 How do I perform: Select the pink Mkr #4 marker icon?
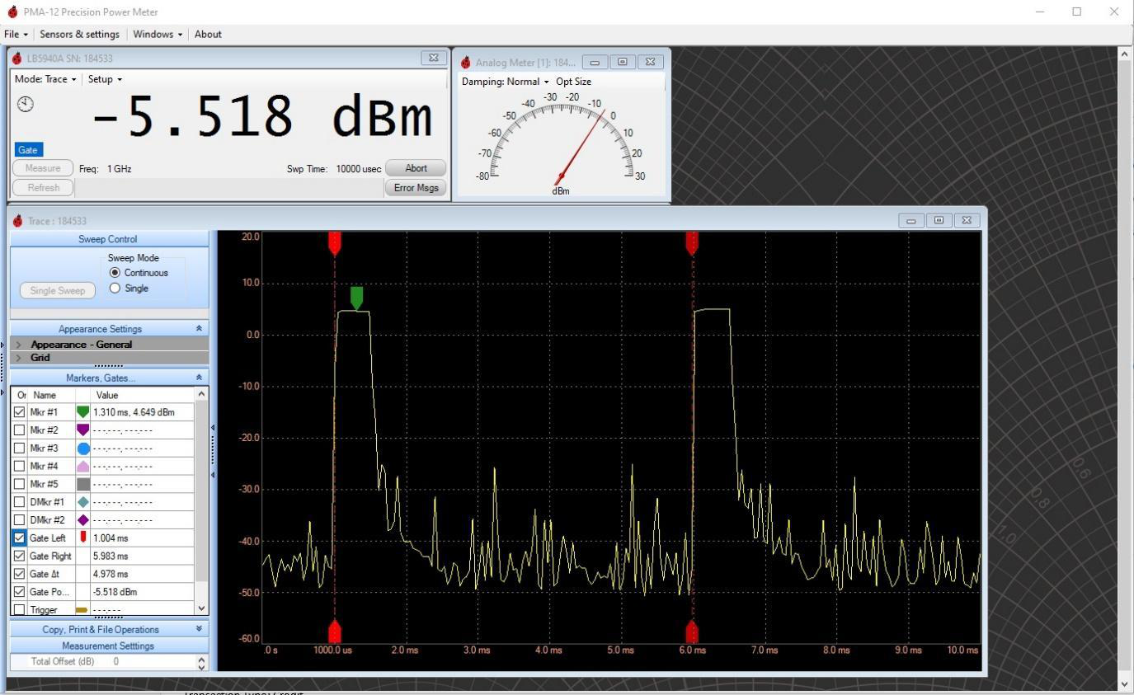(x=82, y=467)
